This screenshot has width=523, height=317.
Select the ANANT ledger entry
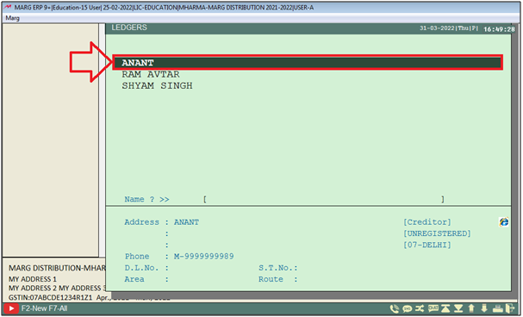point(308,63)
